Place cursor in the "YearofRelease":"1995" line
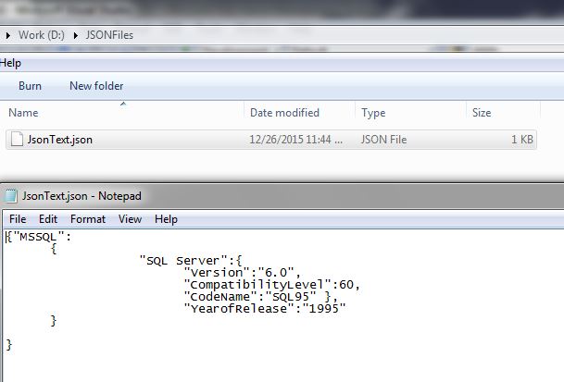Image resolution: width=564 pixels, height=382 pixels. 264,309
